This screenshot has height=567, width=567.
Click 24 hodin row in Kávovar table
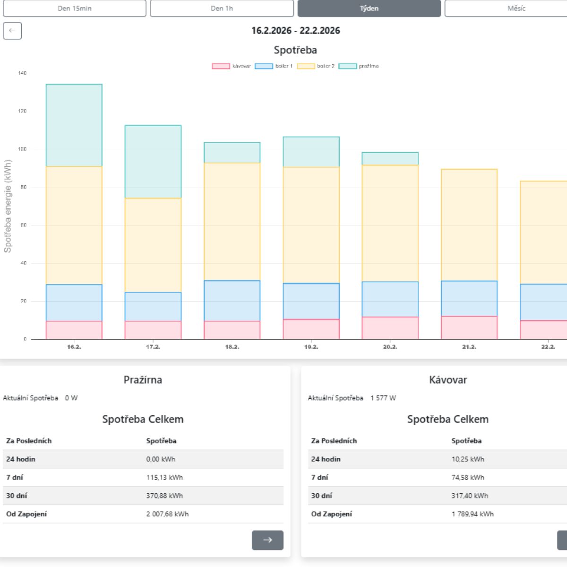[437, 459]
